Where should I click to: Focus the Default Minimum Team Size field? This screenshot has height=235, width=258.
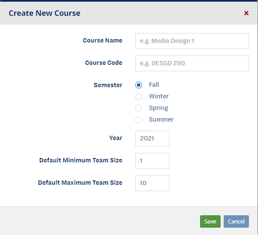coord(152,161)
